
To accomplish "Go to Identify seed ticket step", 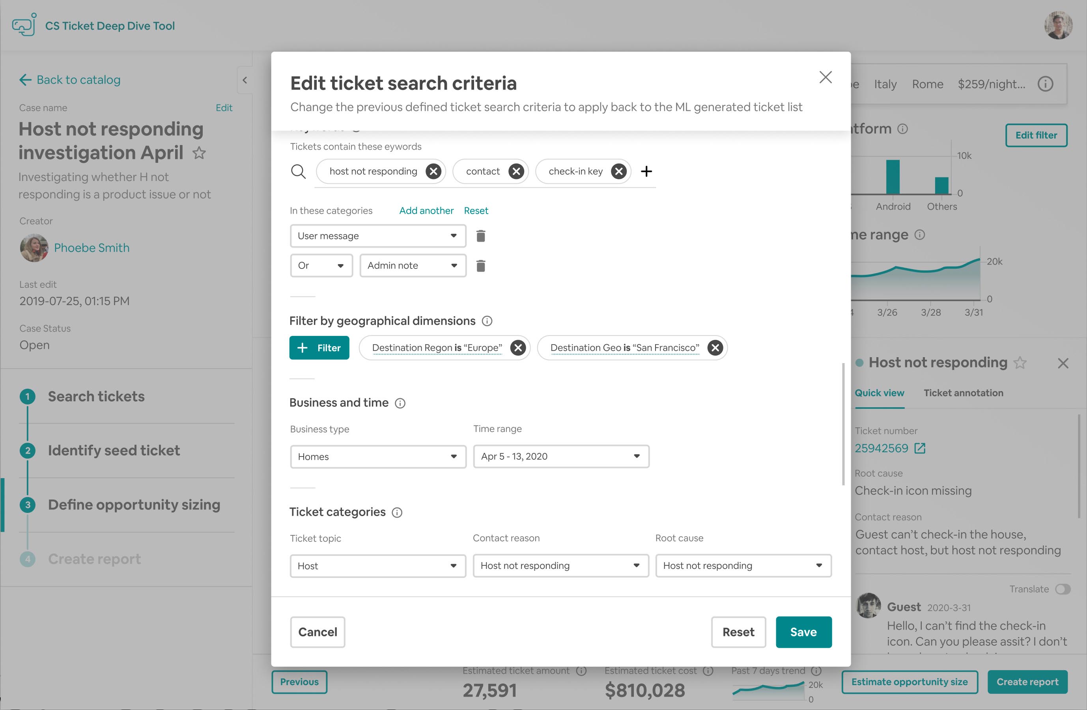I will pos(114,450).
